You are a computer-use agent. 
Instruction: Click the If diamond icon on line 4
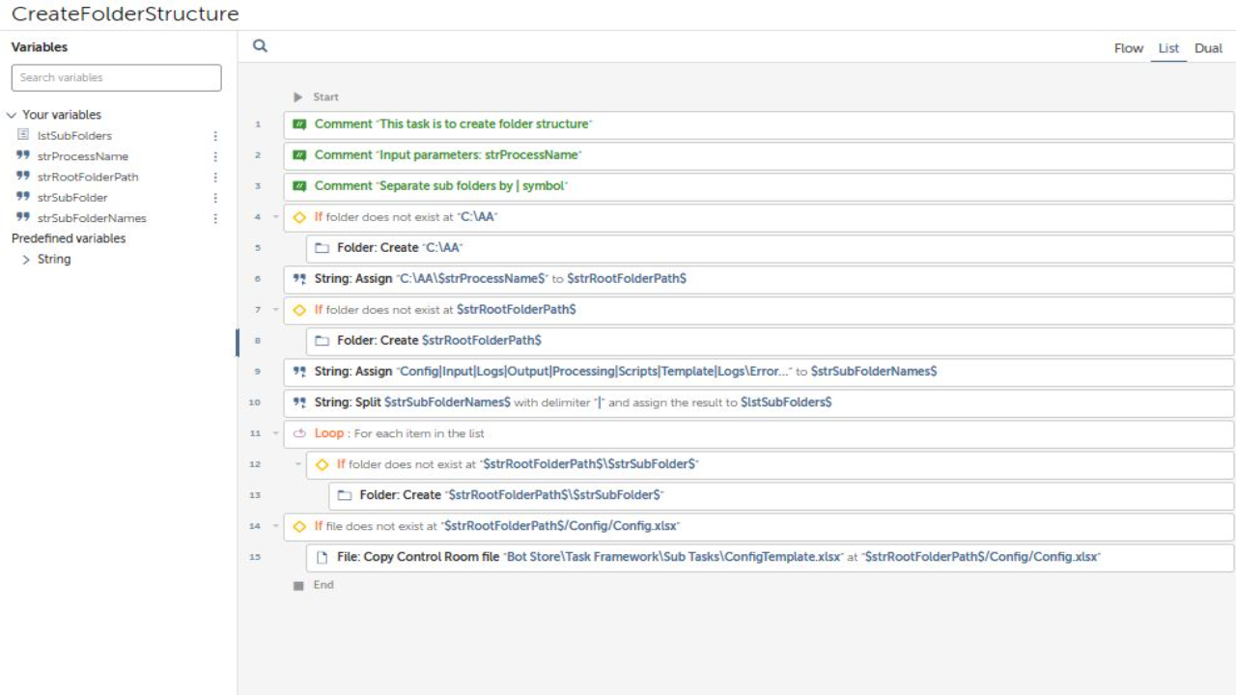click(x=299, y=217)
